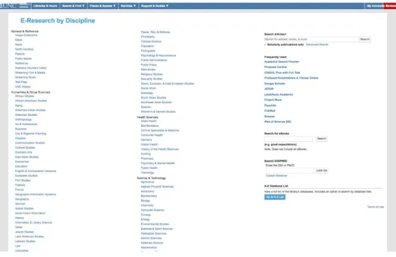Screen dimensions: 396x257
Task: Open History of the Health Sciences link
Action: (x=160, y=150)
